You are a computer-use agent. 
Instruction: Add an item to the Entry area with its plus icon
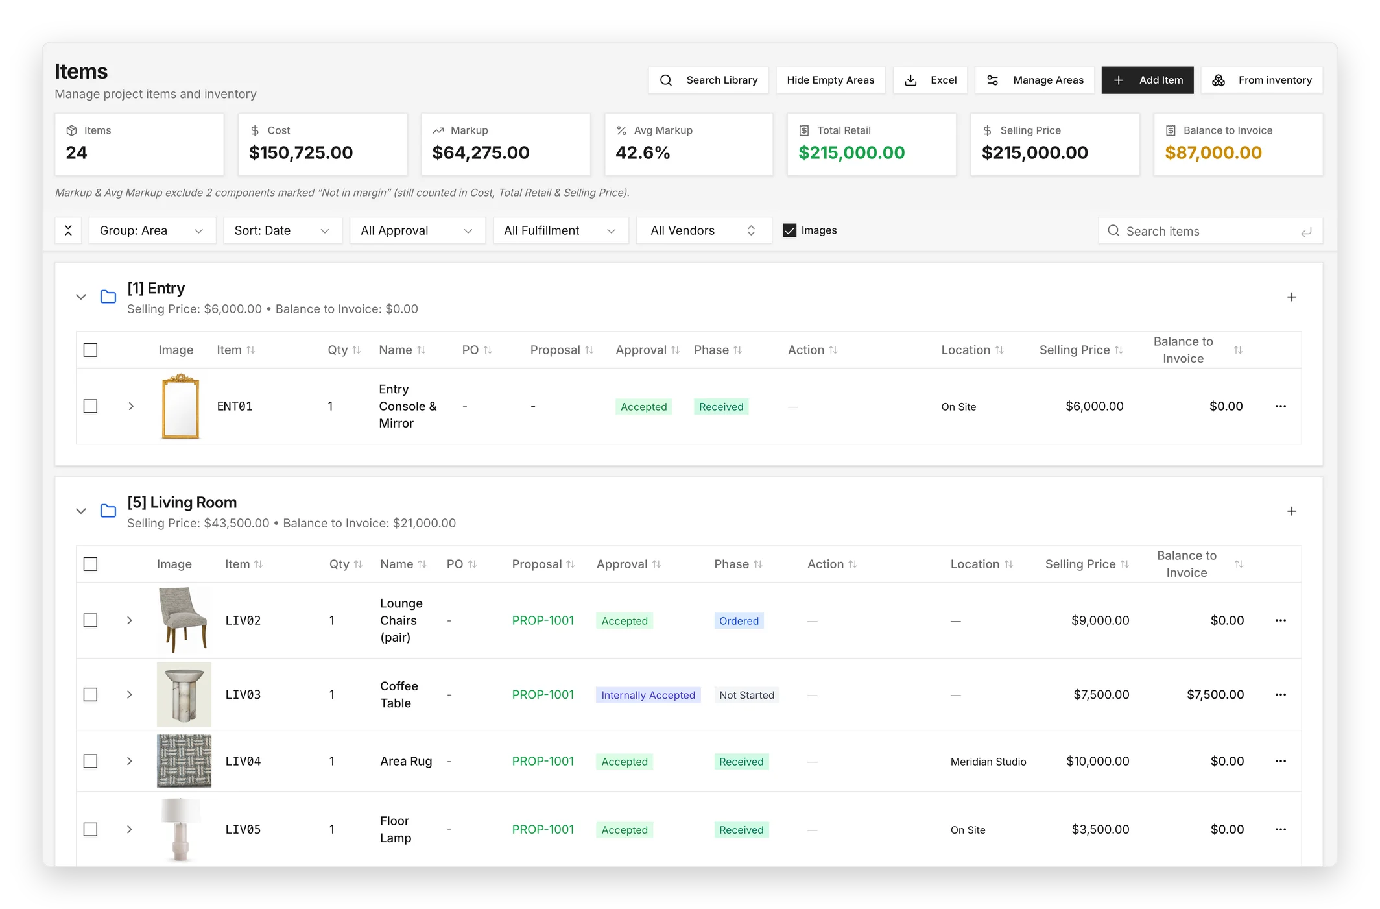click(x=1291, y=297)
